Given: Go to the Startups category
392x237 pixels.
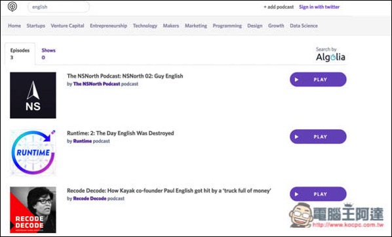Looking at the screenshot, I should pos(36,26).
